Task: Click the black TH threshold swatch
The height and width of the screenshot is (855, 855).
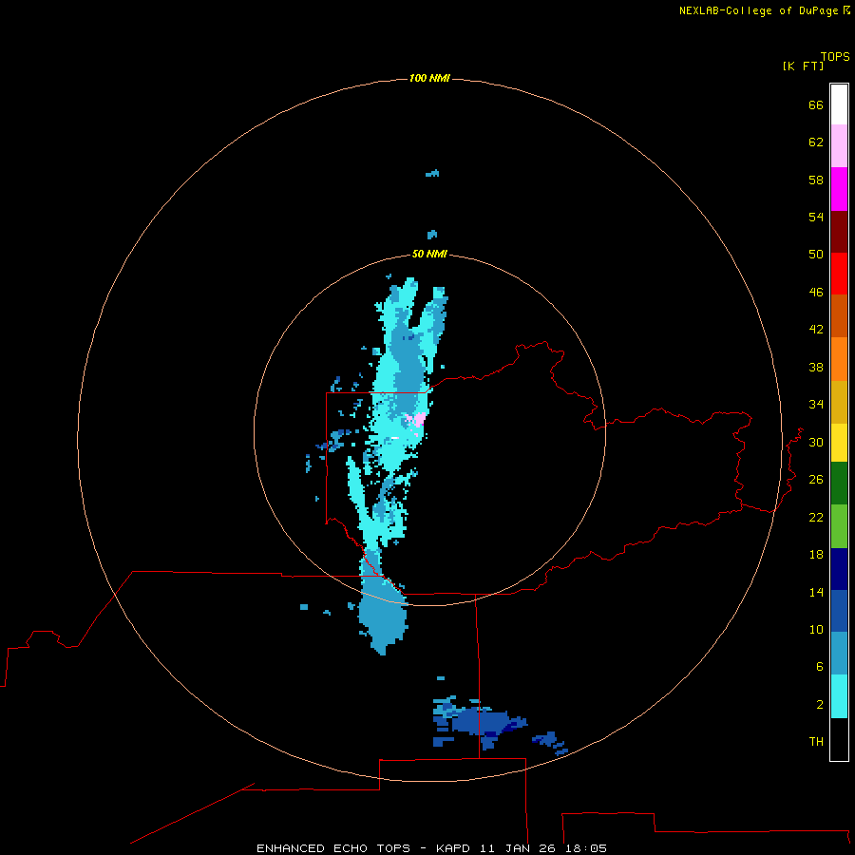Action: 839,739
